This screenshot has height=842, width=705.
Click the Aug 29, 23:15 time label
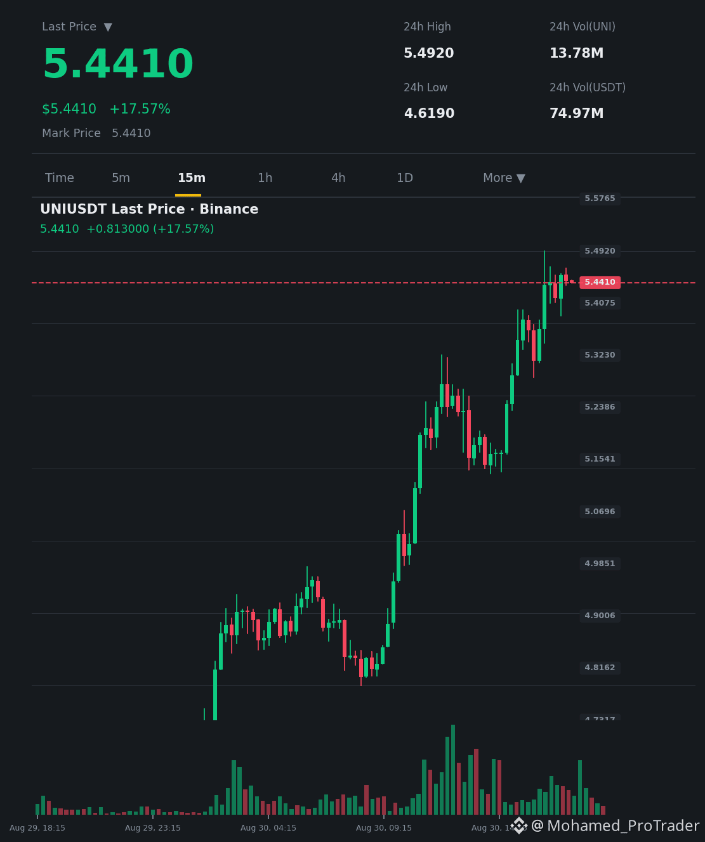pos(153,828)
